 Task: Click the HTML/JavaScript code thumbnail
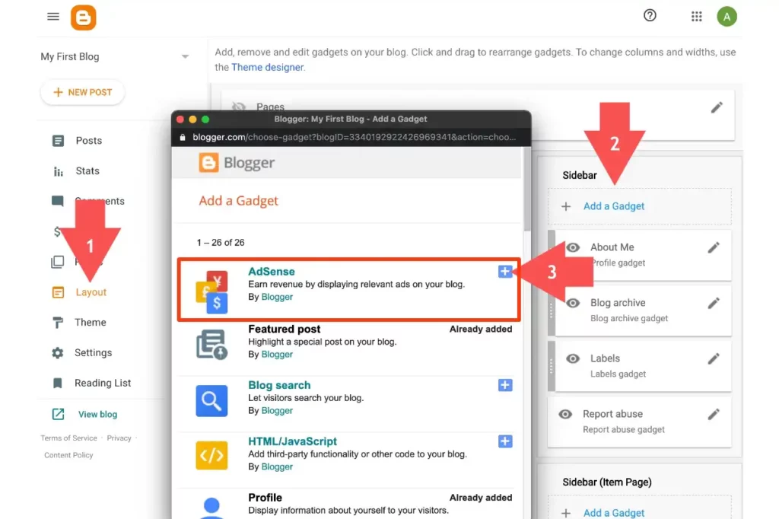pyautogui.click(x=211, y=455)
